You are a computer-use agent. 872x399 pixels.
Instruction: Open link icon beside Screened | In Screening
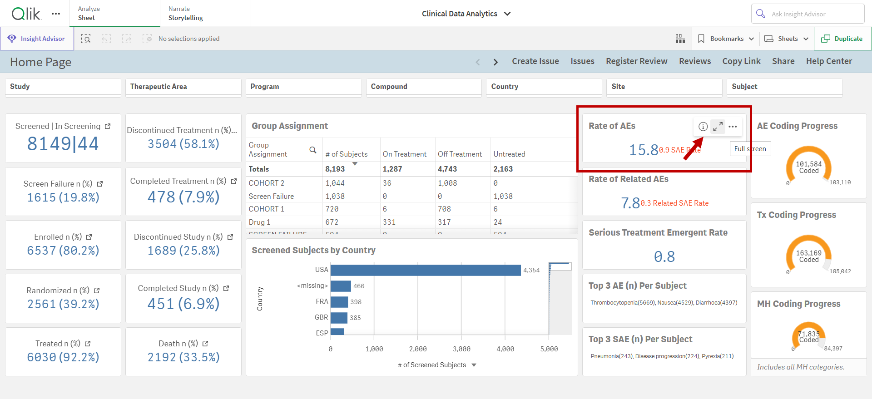(108, 126)
